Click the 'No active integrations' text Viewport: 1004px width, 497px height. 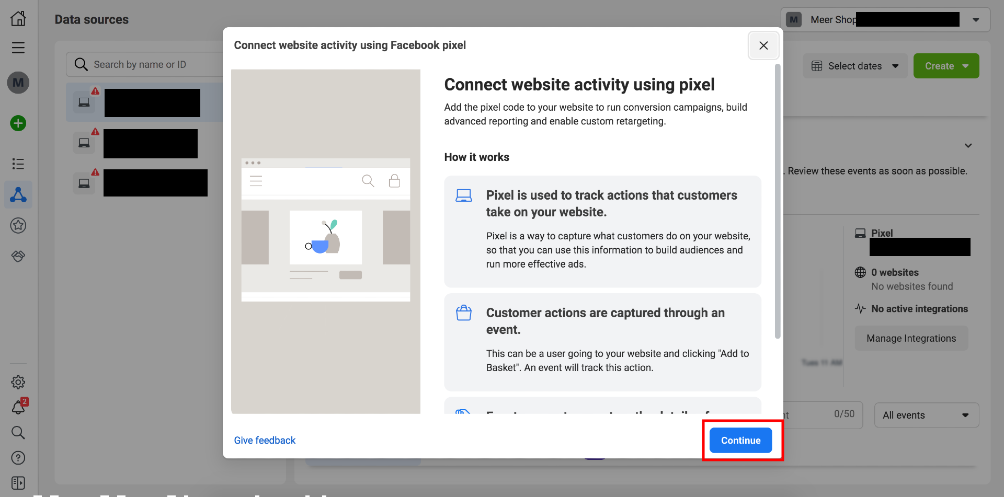click(x=919, y=309)
